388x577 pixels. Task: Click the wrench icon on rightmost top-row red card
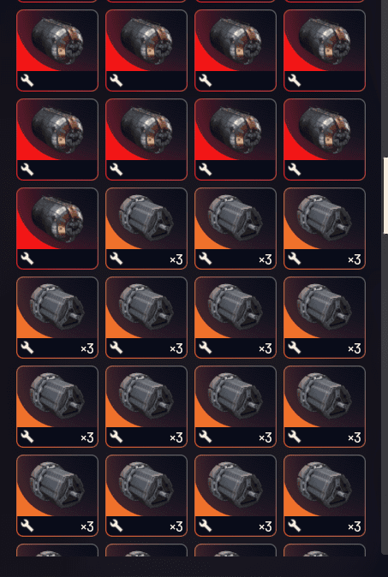295,80
